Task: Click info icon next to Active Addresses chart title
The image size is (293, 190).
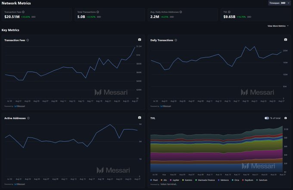Action: [28, 118]
